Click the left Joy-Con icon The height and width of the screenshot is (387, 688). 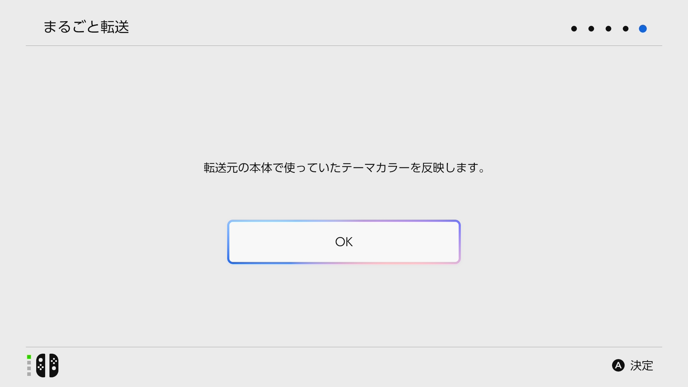41,365
